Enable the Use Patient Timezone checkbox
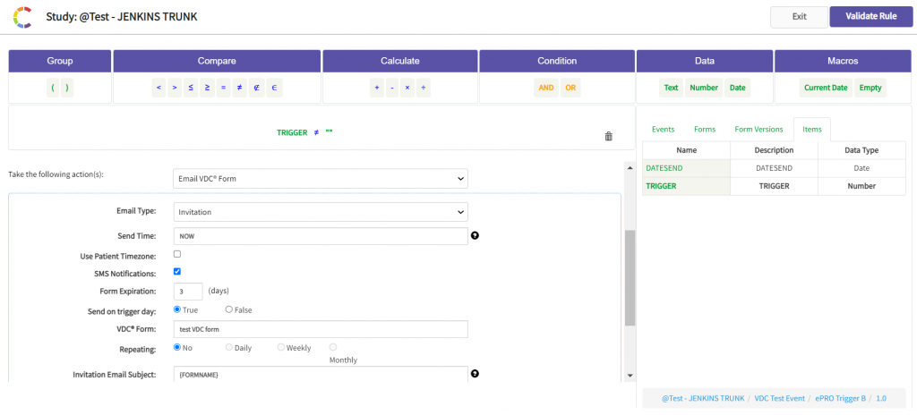Viewport: 917px width, 415px height. point(177,255)
